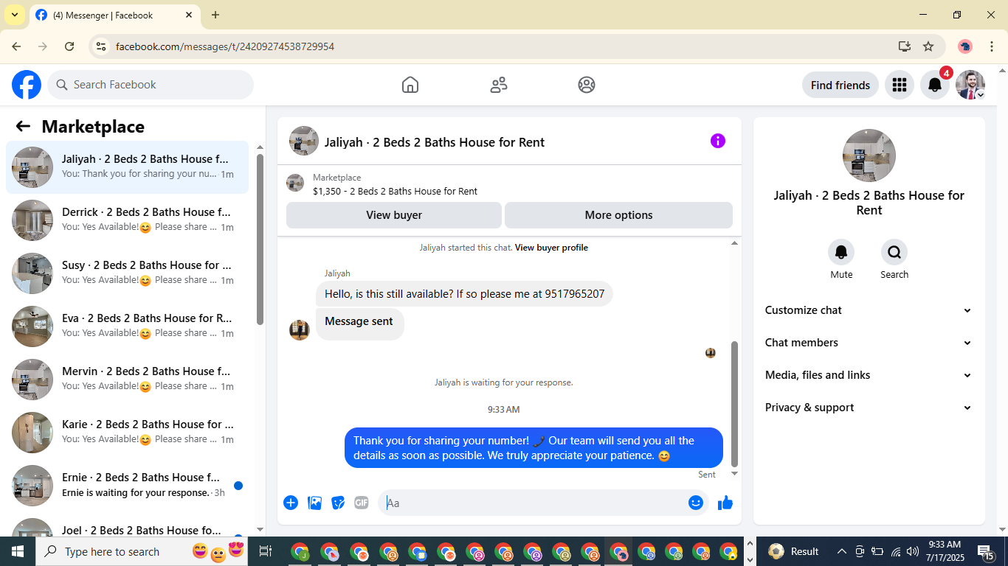Go back using the Marketplace arrow
Viewport: 1008px width, 566px height.
23,126
